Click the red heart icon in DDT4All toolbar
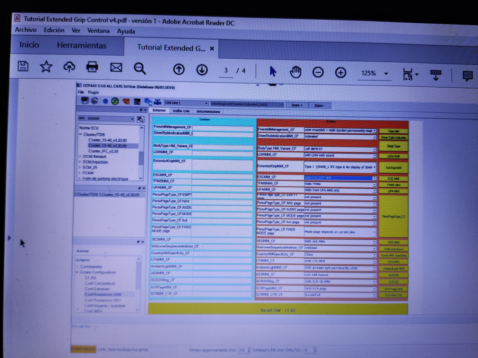This screenshot has width=478, height=358. (126, 102)
